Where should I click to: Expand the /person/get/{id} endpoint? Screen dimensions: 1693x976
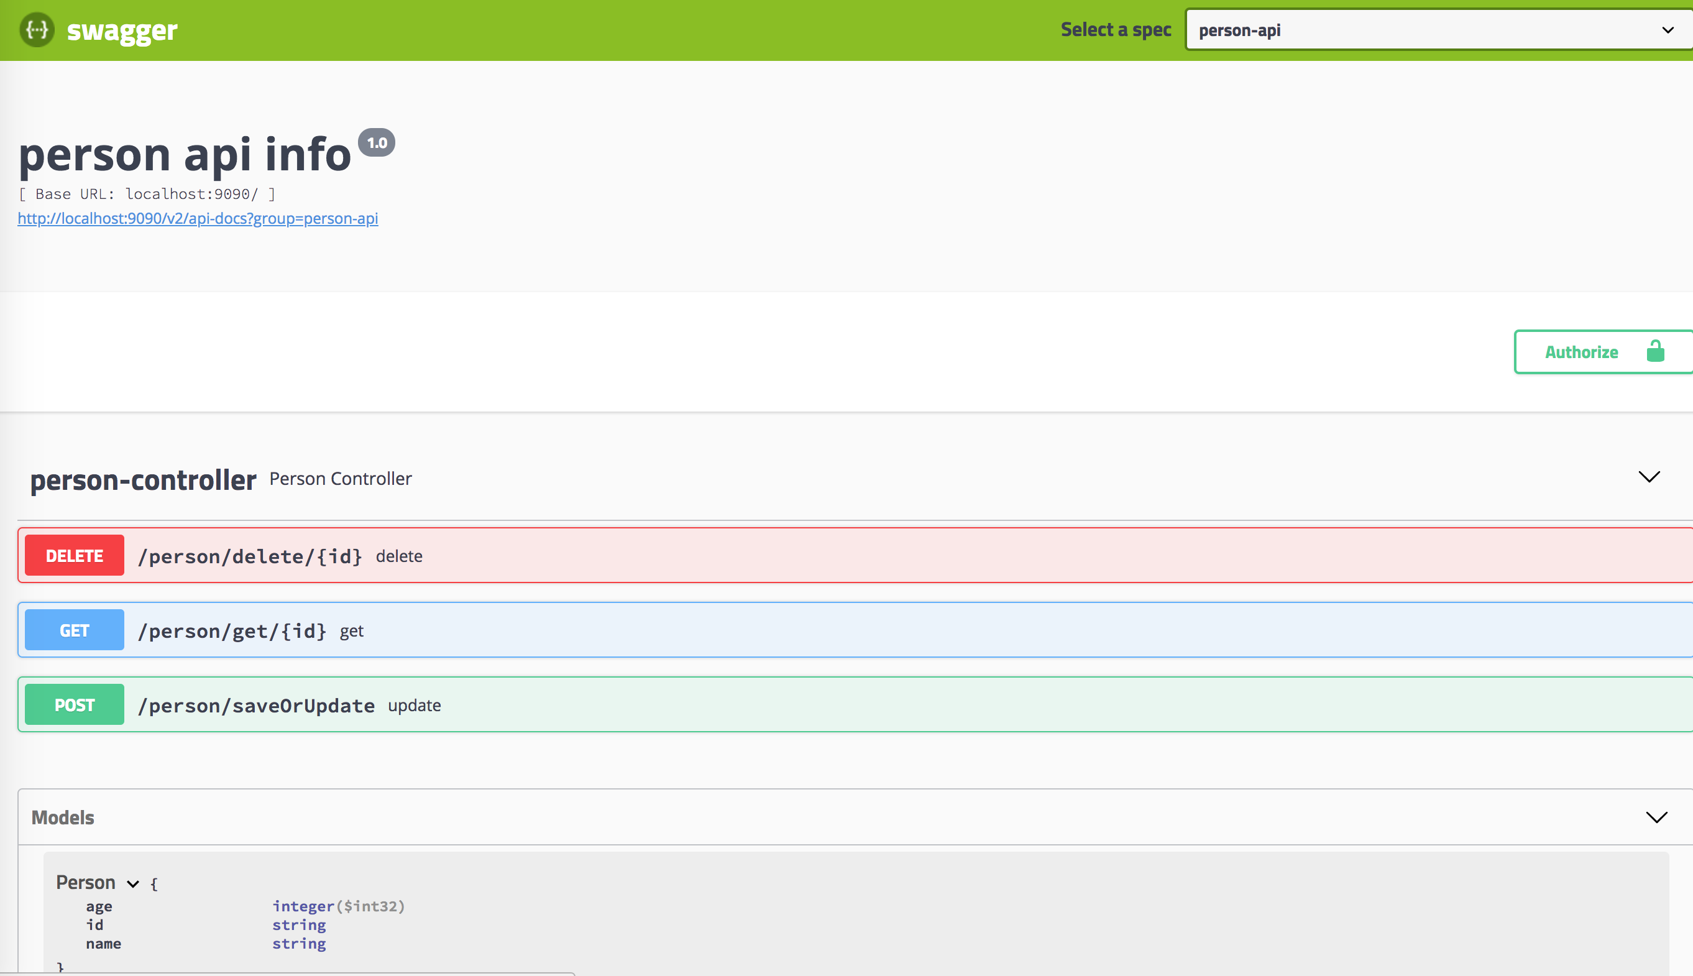232,630
